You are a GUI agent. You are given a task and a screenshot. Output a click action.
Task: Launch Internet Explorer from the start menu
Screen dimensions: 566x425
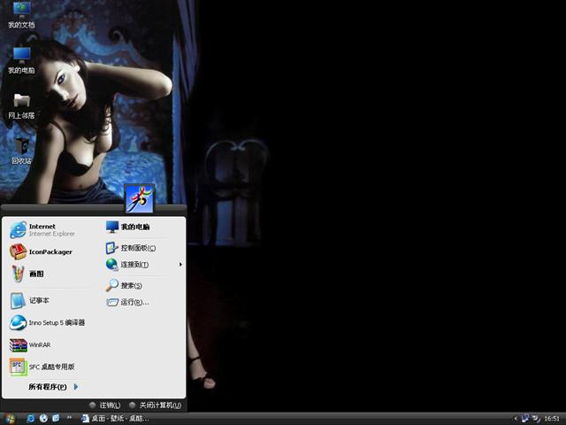click(42, 230)
